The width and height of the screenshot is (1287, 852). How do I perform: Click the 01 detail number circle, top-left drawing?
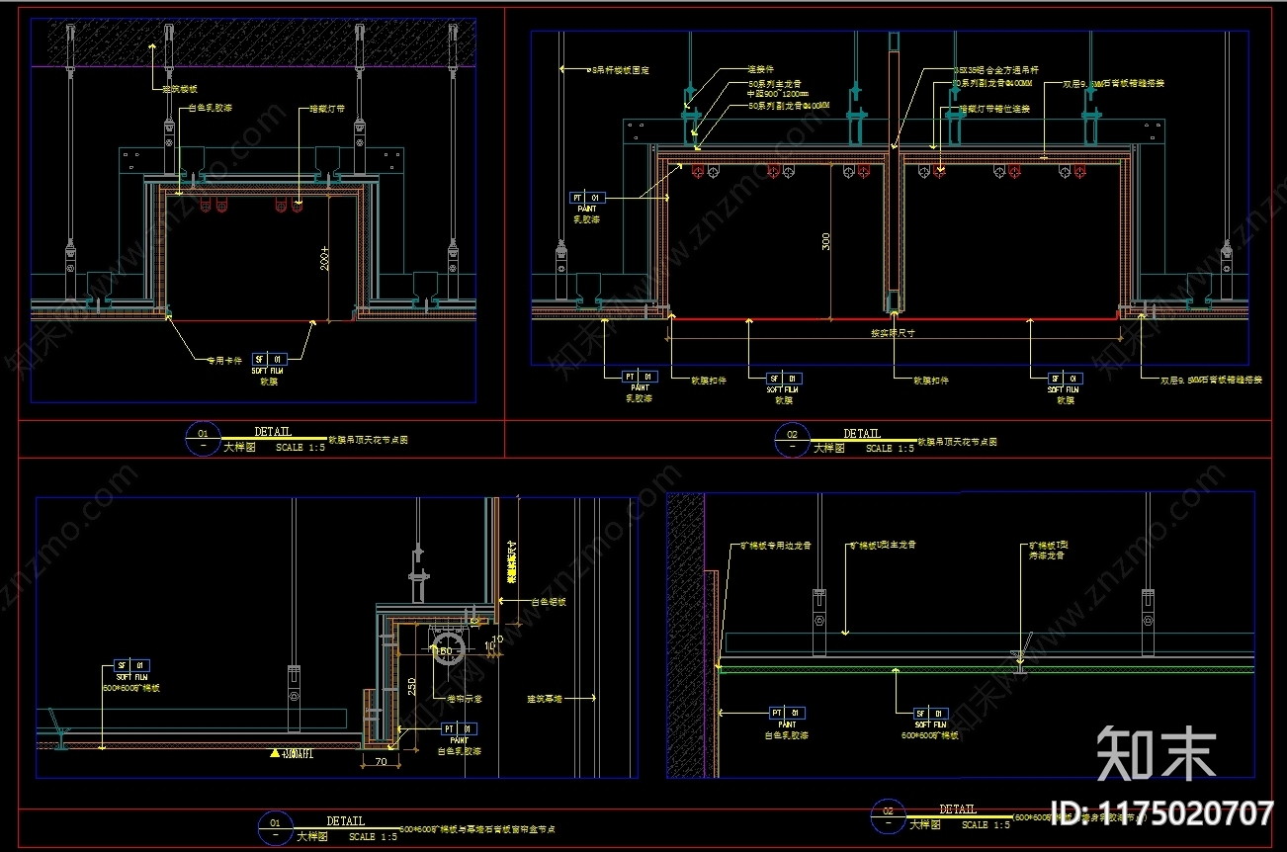click(x=204, y=439)
